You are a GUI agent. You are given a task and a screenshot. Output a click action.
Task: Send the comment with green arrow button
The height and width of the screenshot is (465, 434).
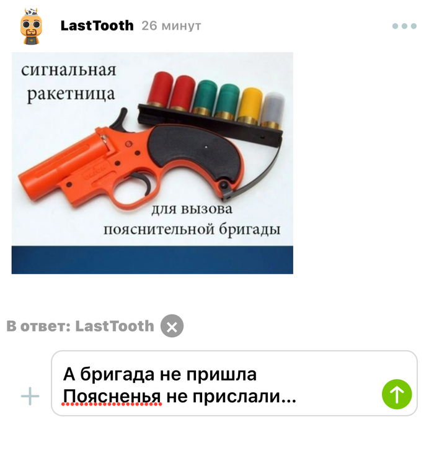397,394
